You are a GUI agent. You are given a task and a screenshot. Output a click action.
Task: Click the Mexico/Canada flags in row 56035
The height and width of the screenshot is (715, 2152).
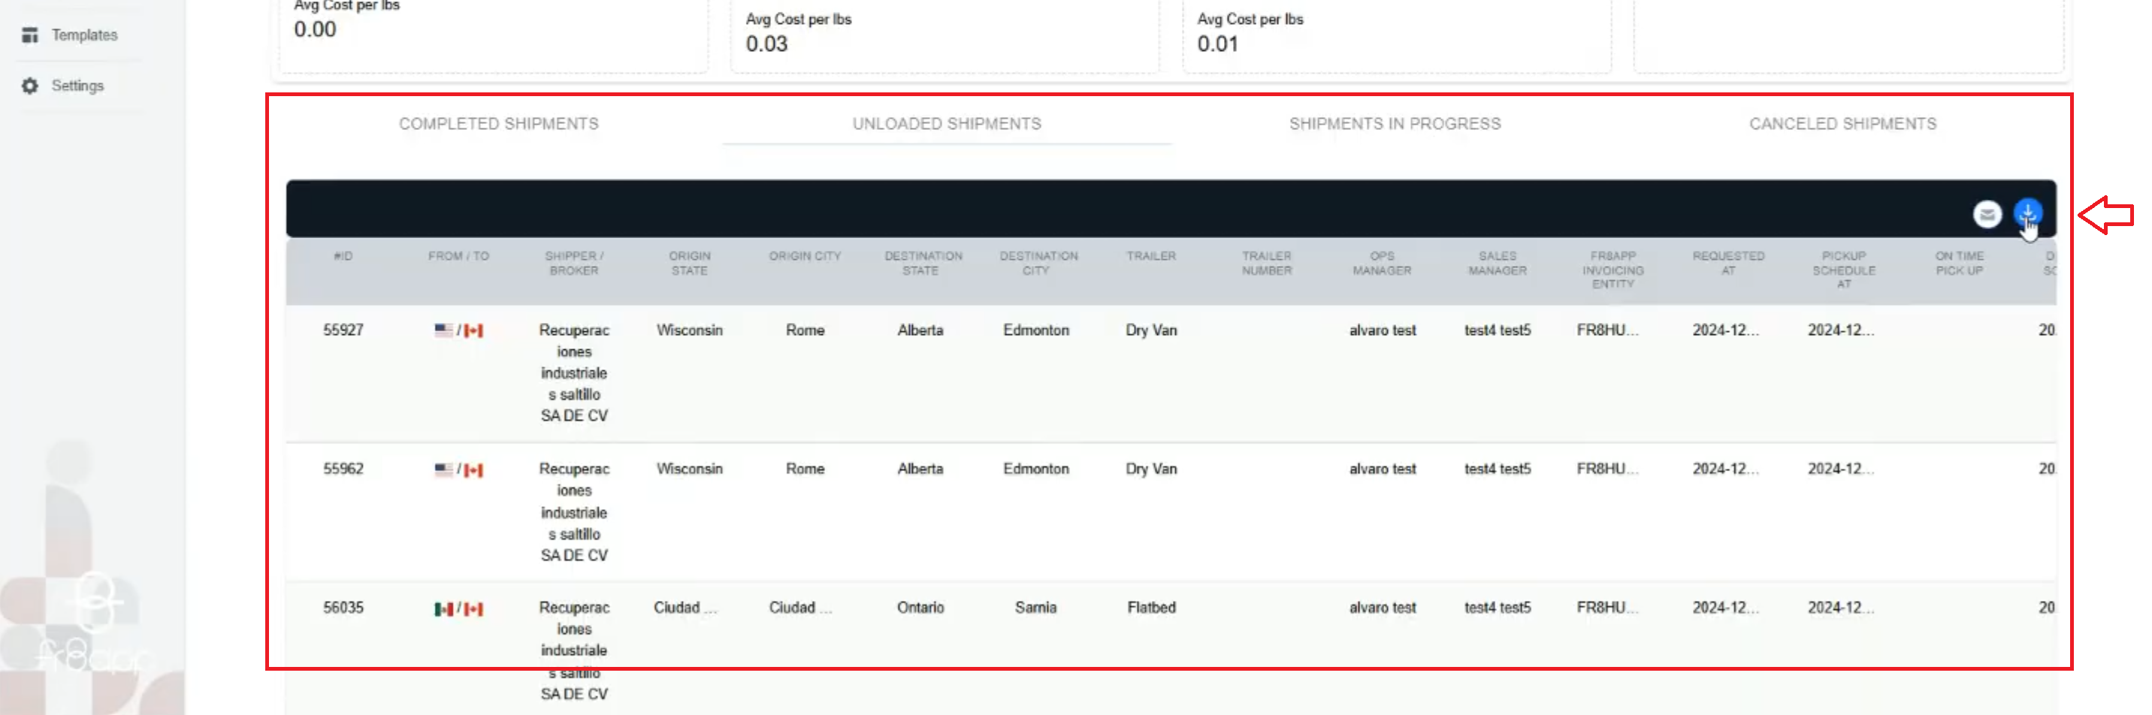tap(458, 608)
